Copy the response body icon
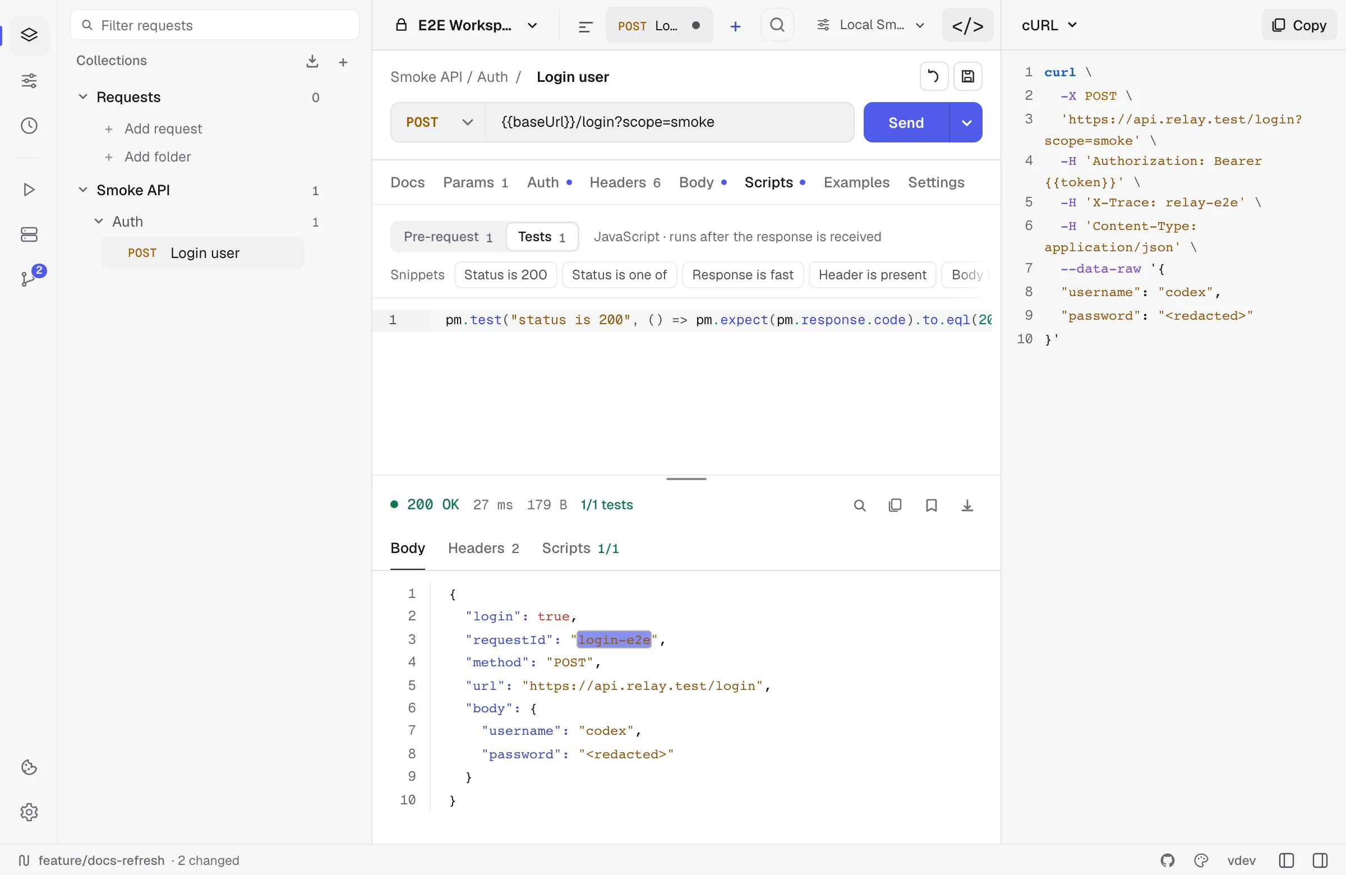Viewport: 1346px width, 875px height. (895, 505)
